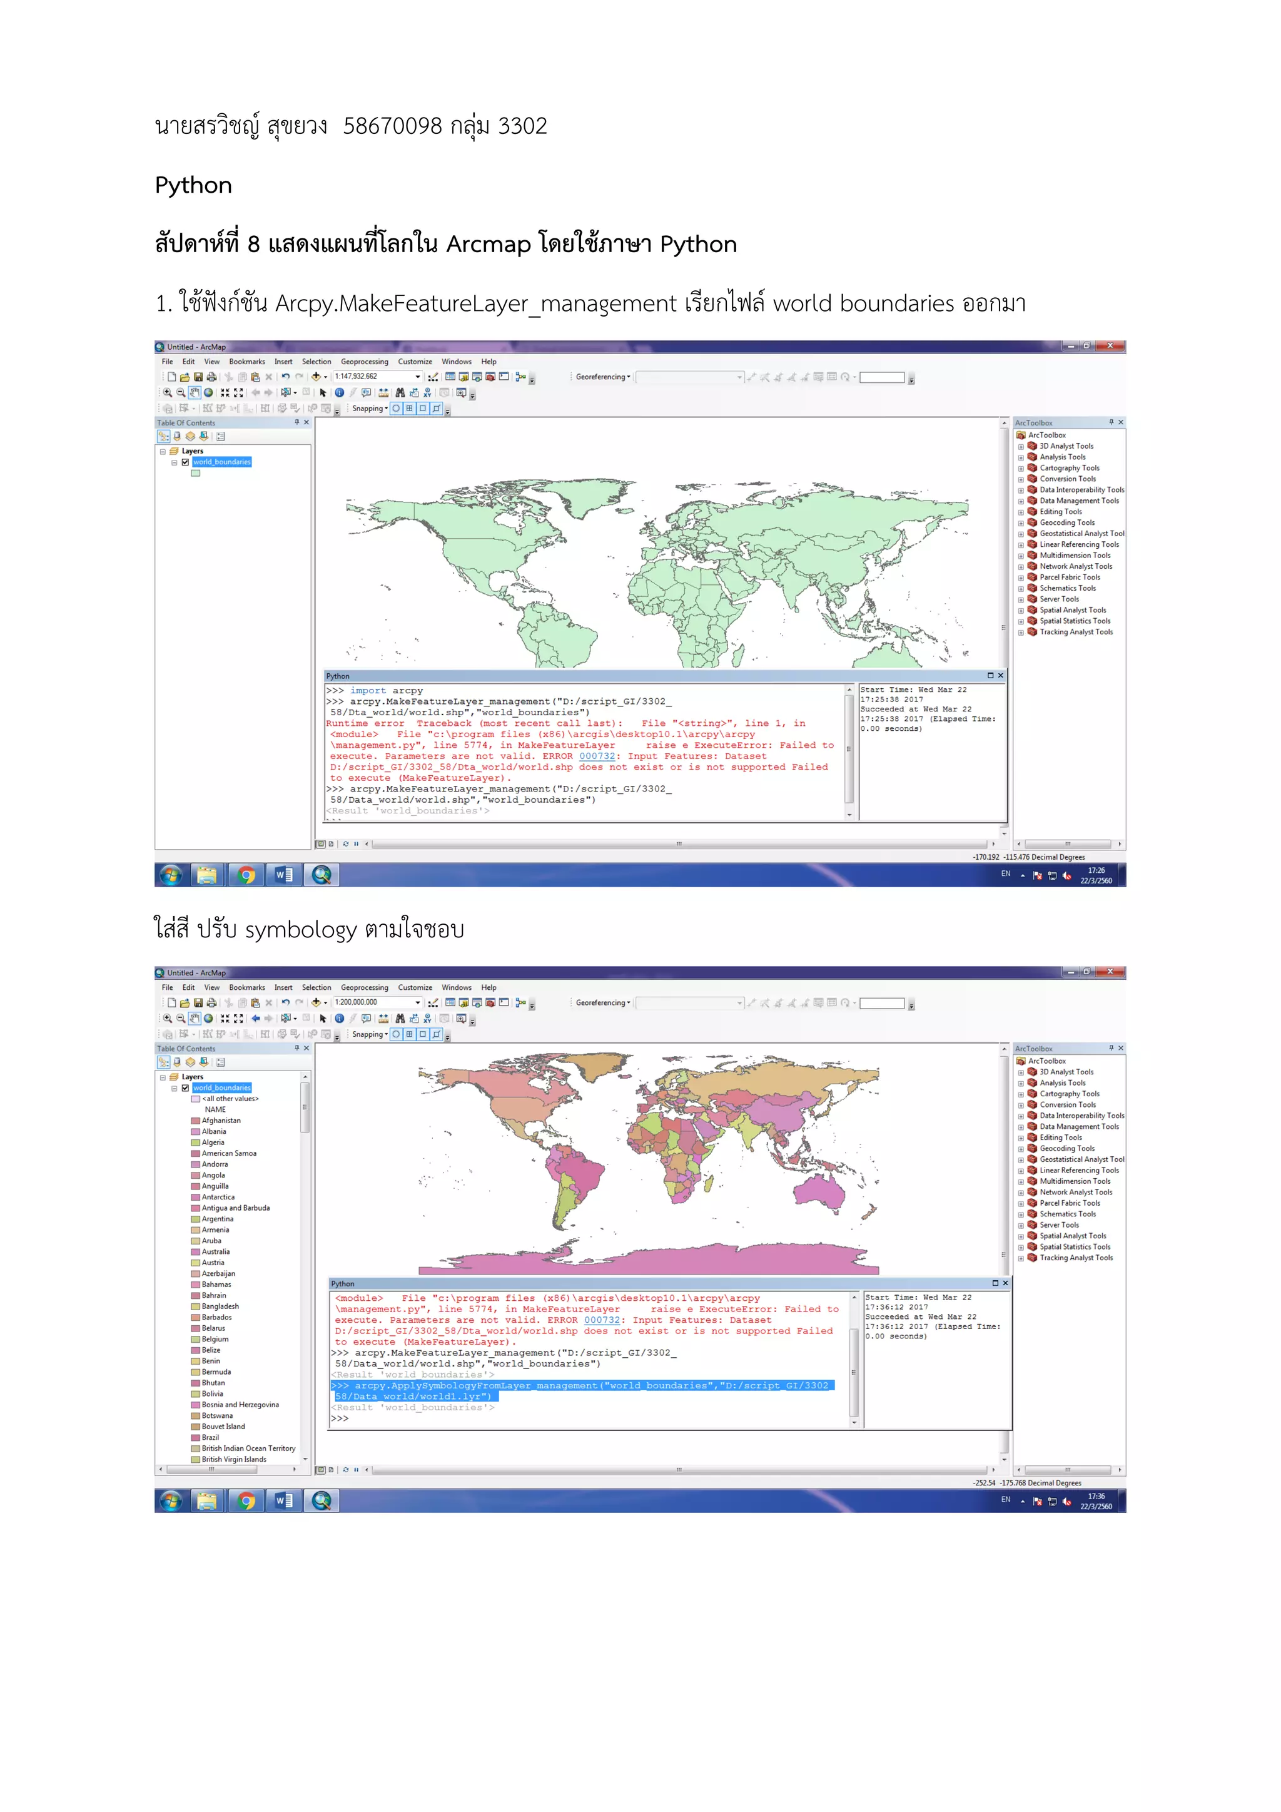Click vertical scrollbar of lower Table Of Contents
Viewport: 1281px width, 1812px height.
[x=305, y=1106]
